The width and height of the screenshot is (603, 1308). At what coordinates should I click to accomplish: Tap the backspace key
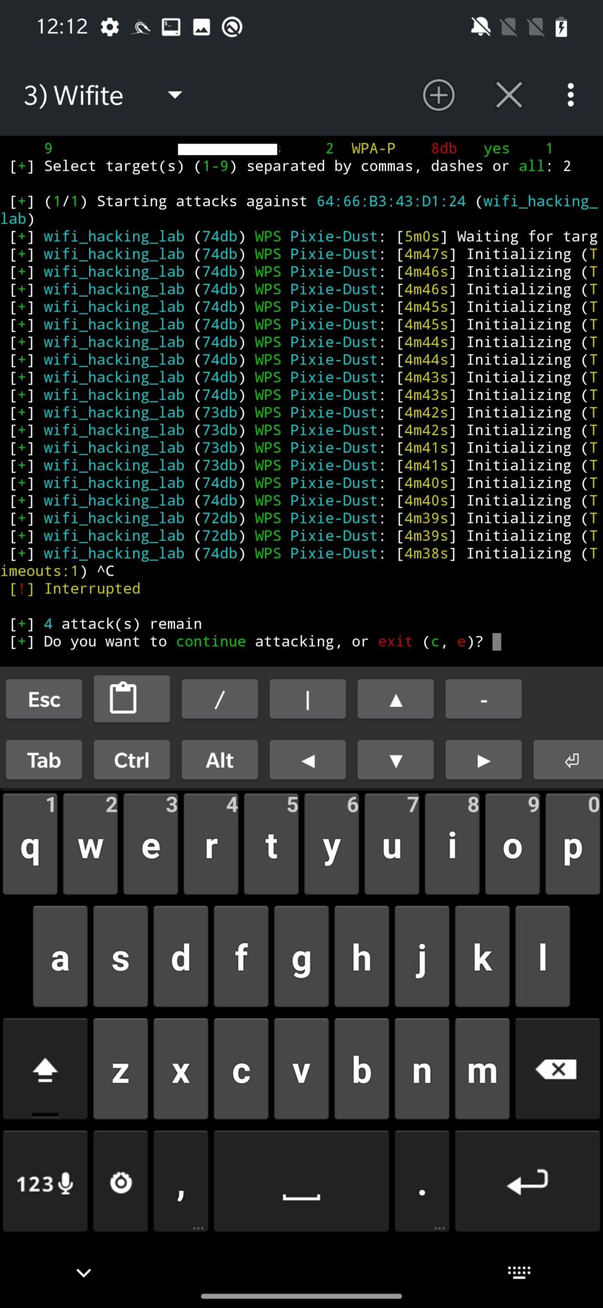click(557, 1069)
